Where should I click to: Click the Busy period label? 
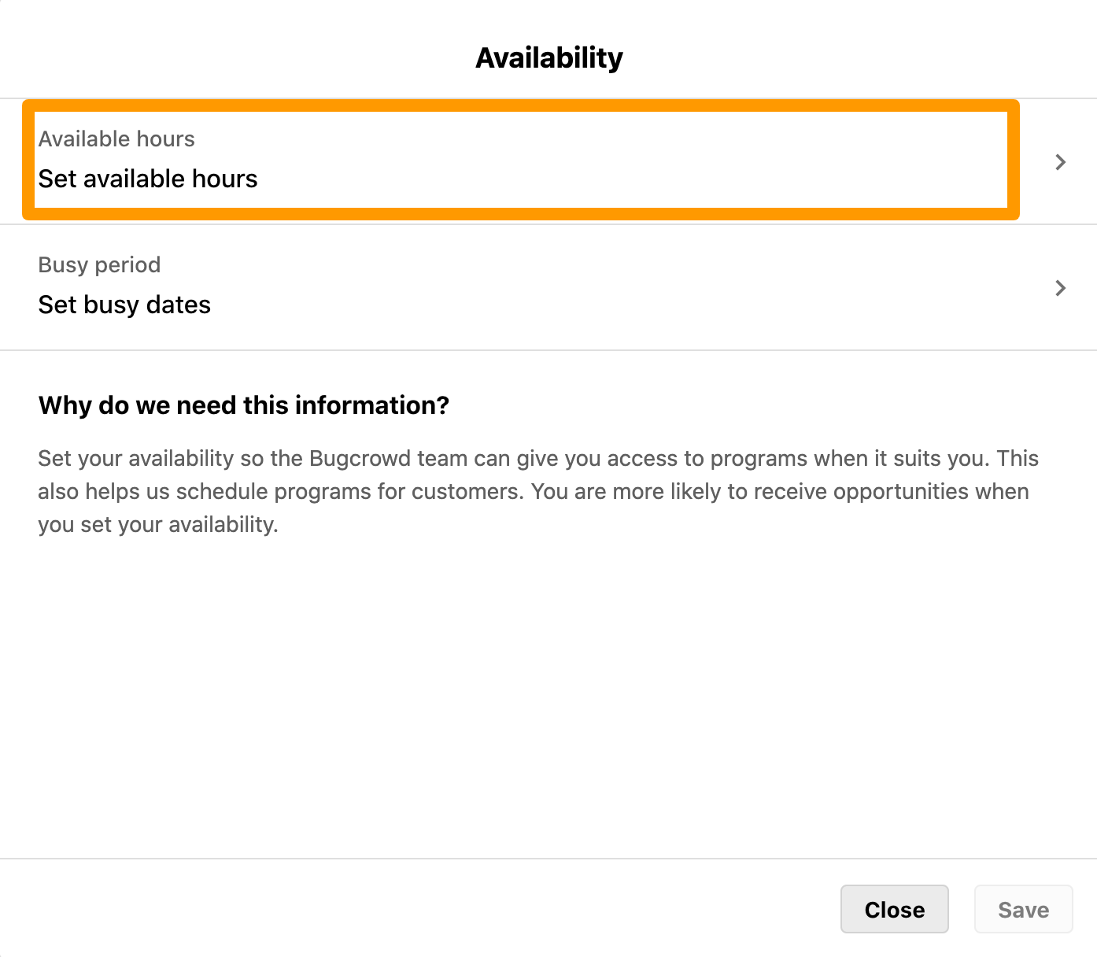pyautogui.click(x=99, y=264)
